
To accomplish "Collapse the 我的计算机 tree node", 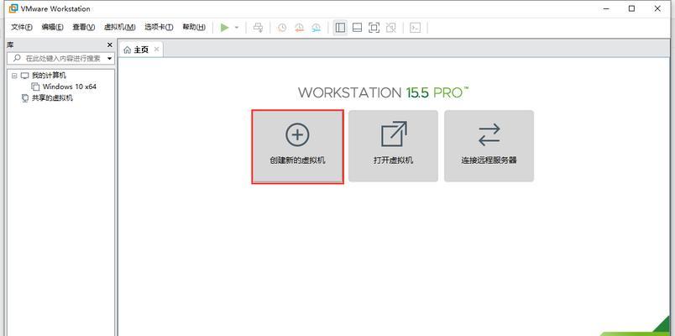I will [14, 76].
